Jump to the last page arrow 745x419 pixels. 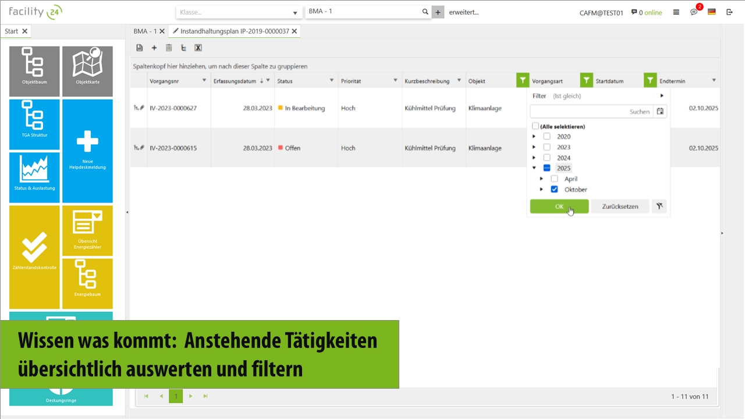[x=205, y=396]
